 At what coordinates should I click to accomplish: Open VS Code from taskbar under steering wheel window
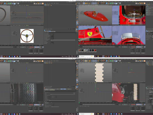click(x=12, y=57)
